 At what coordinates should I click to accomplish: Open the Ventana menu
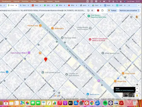(49, 1)
